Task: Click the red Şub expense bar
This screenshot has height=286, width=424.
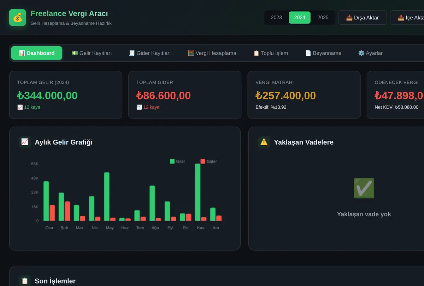Action: (x=67, y=211)
